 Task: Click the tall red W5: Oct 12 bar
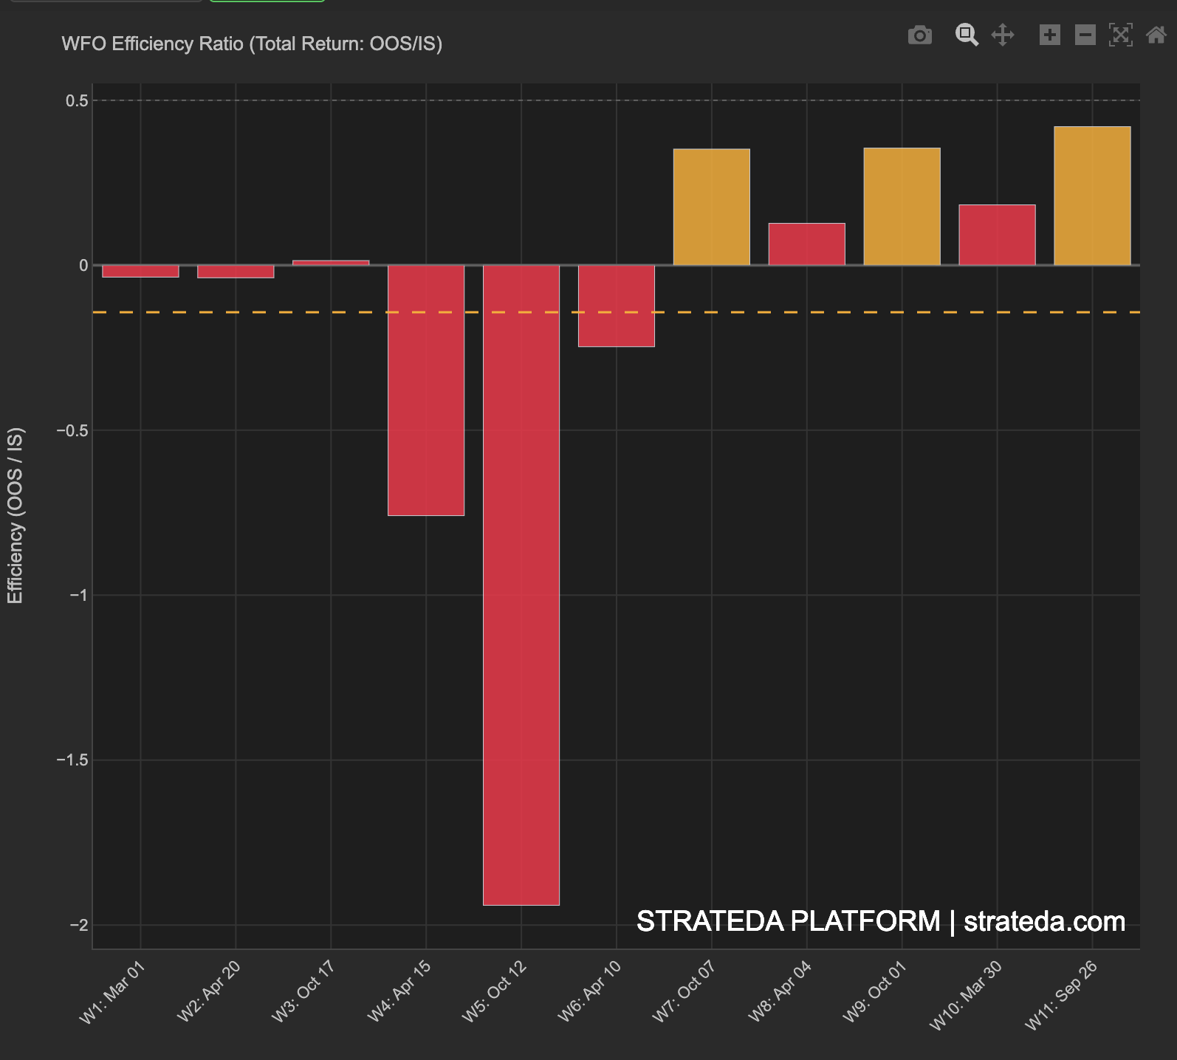[521, 583]
